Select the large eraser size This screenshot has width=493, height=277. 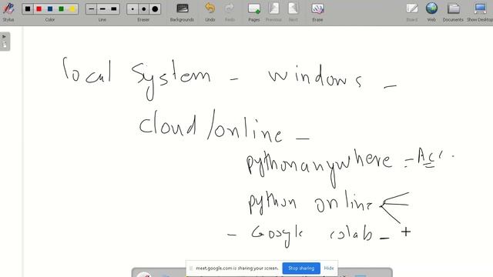tap(155, 8)
